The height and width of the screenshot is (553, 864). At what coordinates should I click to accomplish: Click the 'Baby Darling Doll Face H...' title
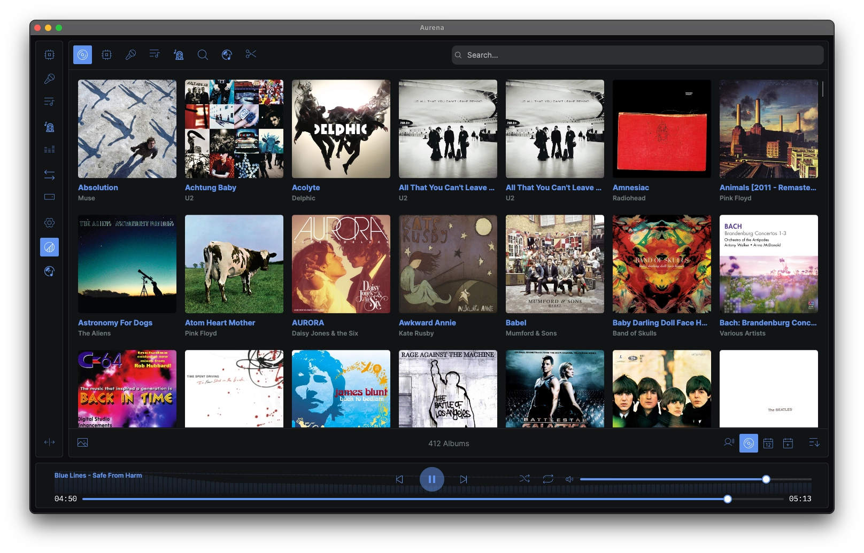660,323
